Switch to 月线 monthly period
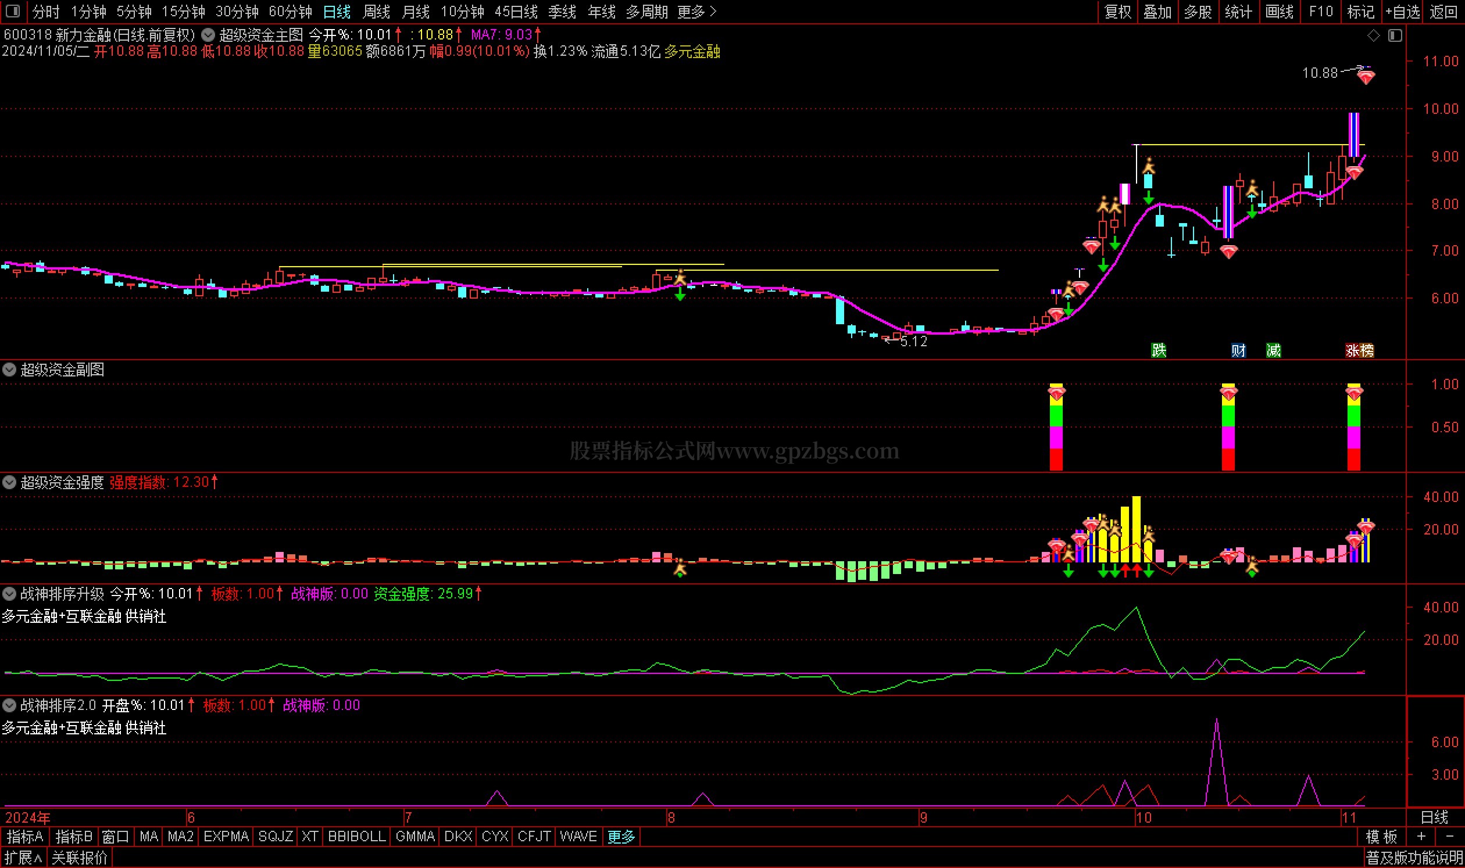 [416, 12]
